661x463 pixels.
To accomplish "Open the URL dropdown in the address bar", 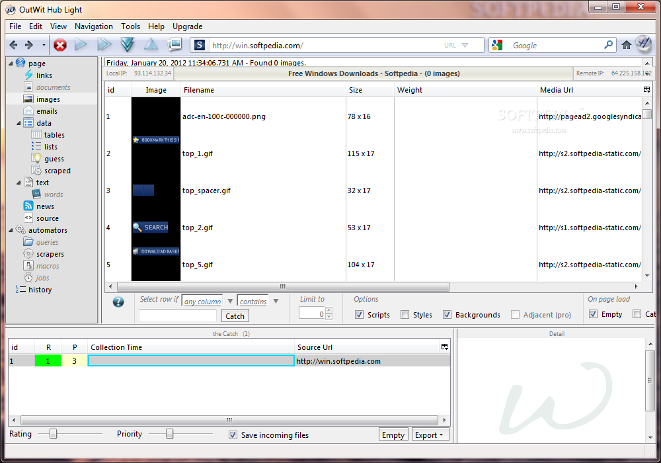I will point(465,45).
